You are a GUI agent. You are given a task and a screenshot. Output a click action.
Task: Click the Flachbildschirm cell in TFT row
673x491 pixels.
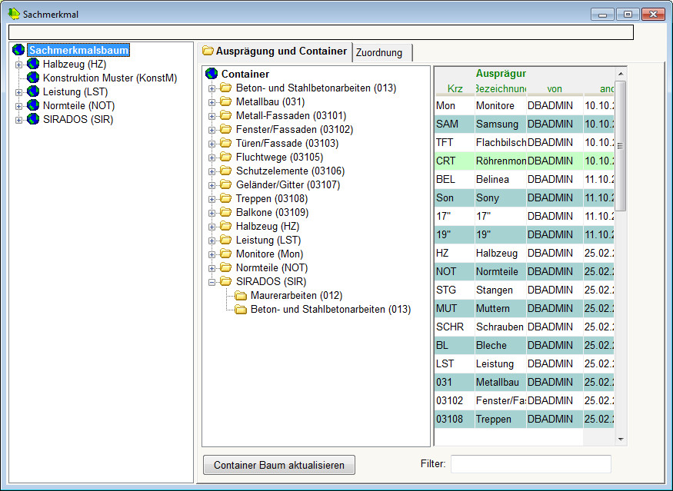[501, 142]
